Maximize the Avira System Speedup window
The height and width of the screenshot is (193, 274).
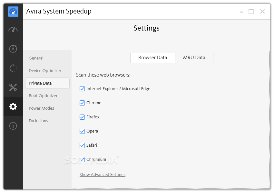(251, 12)
